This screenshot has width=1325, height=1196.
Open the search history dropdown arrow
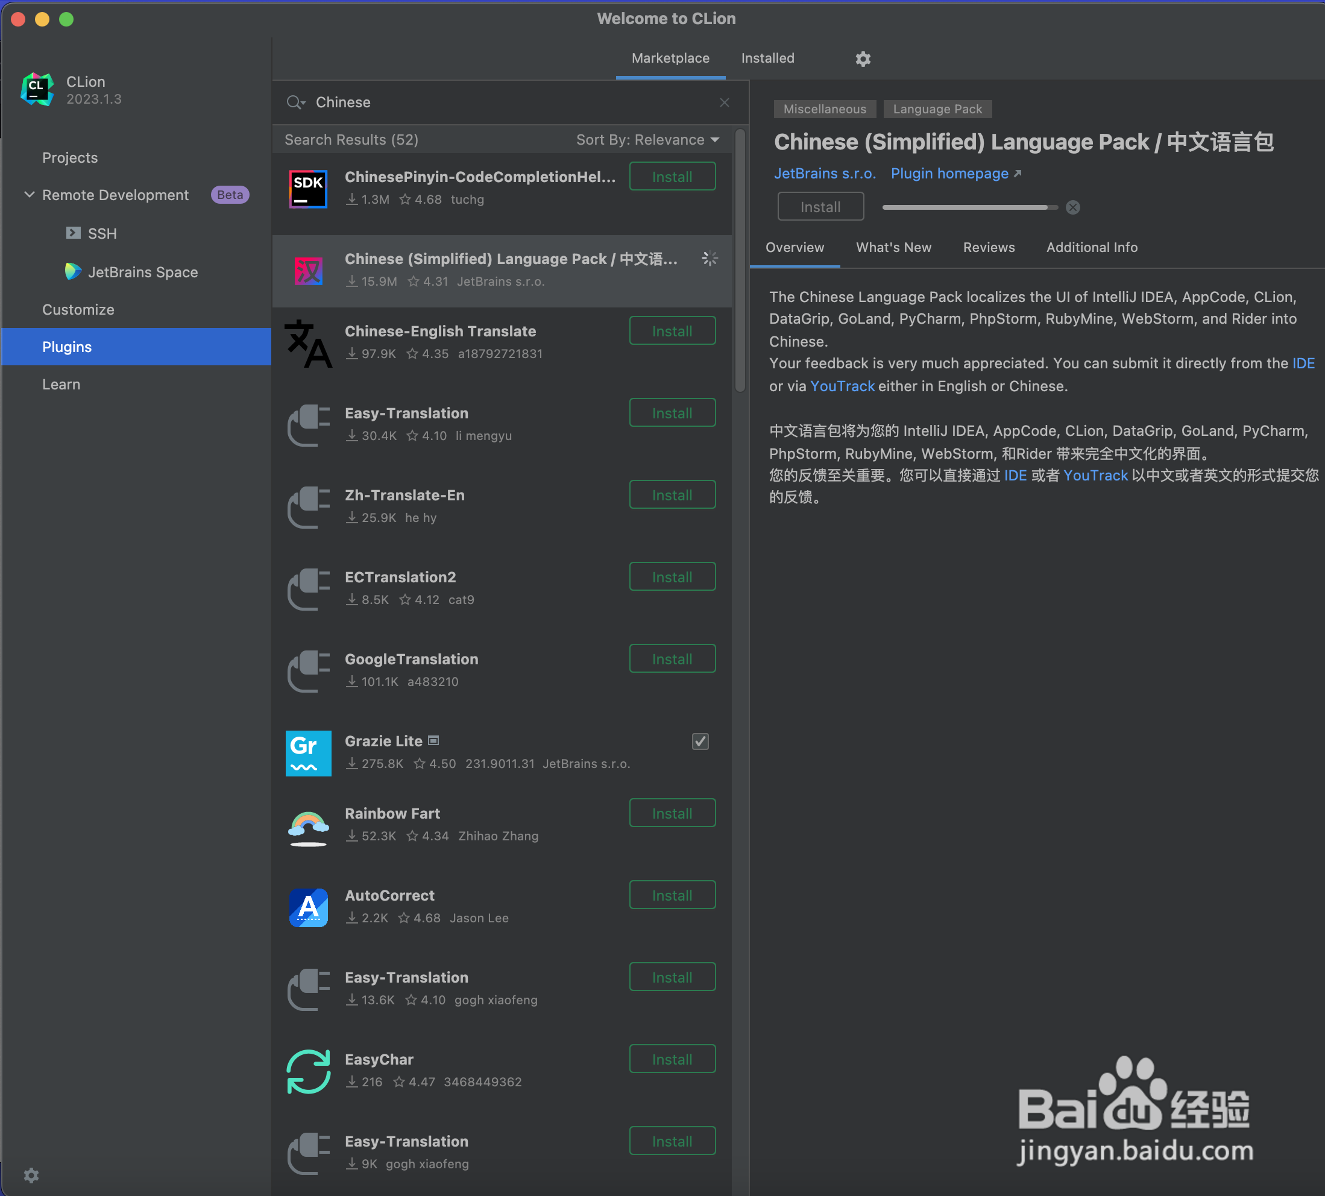tap(304, 104)
